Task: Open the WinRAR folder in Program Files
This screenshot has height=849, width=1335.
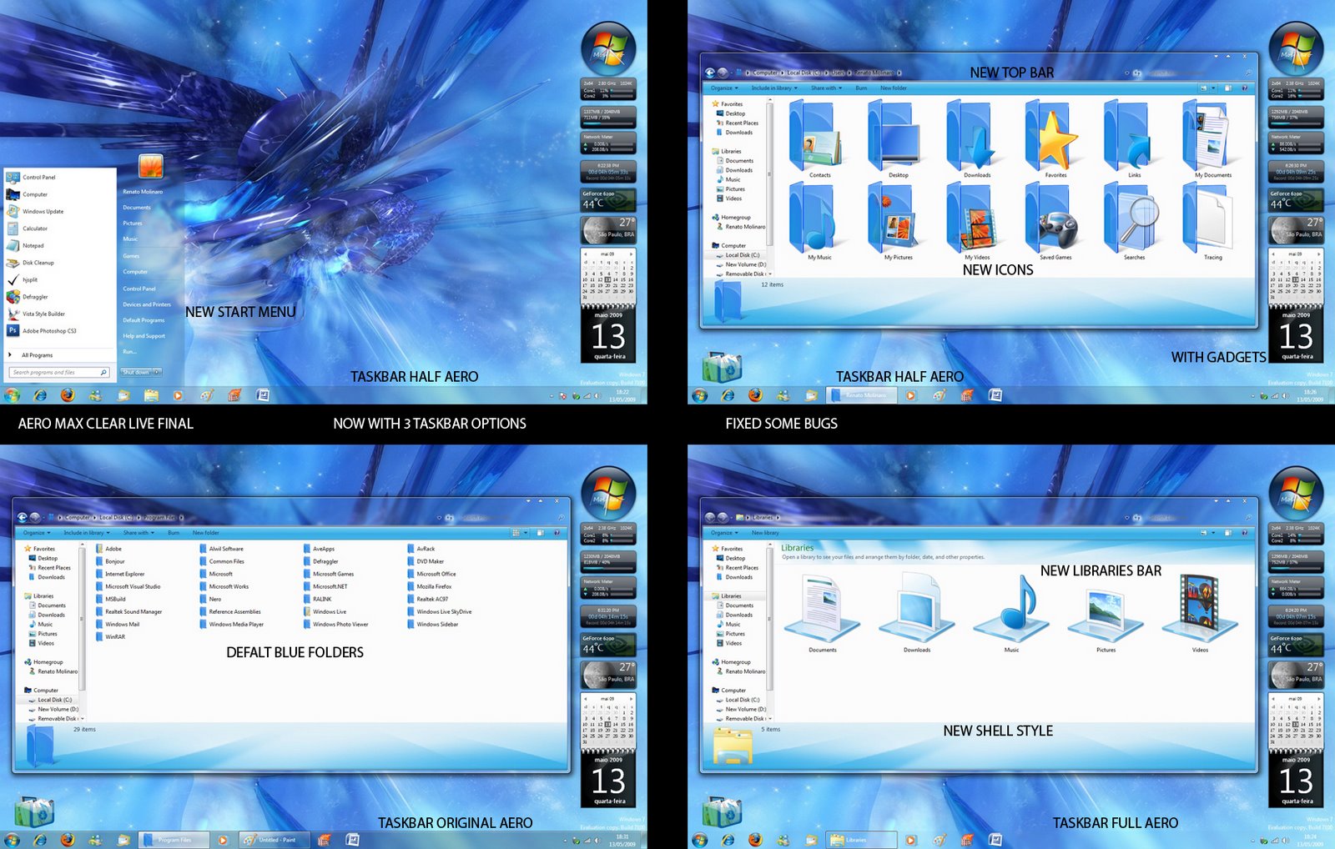Action: [110, 636]
